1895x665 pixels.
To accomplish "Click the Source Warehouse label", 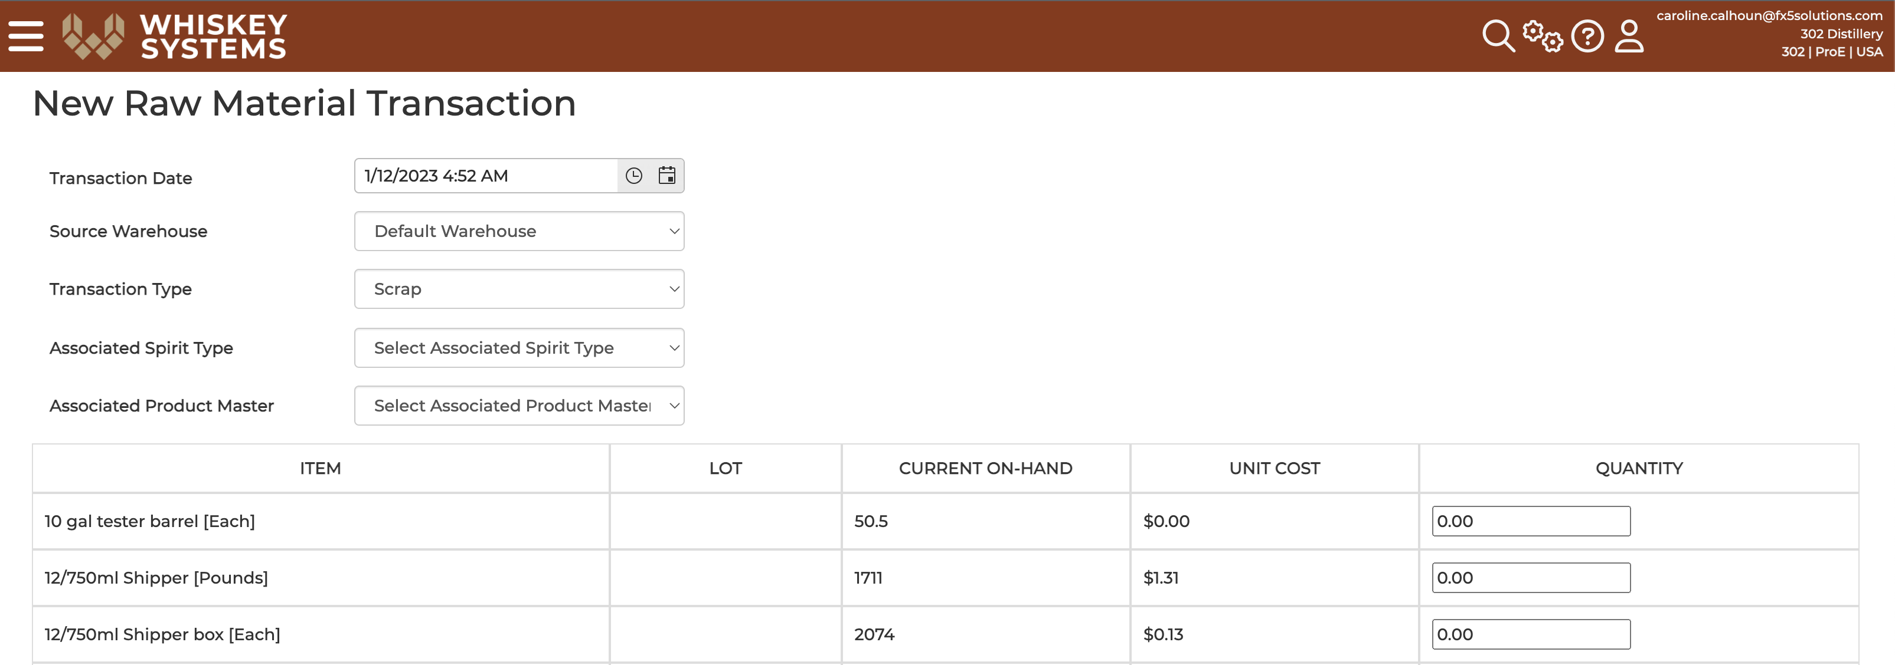I will [x=128, y=232].
